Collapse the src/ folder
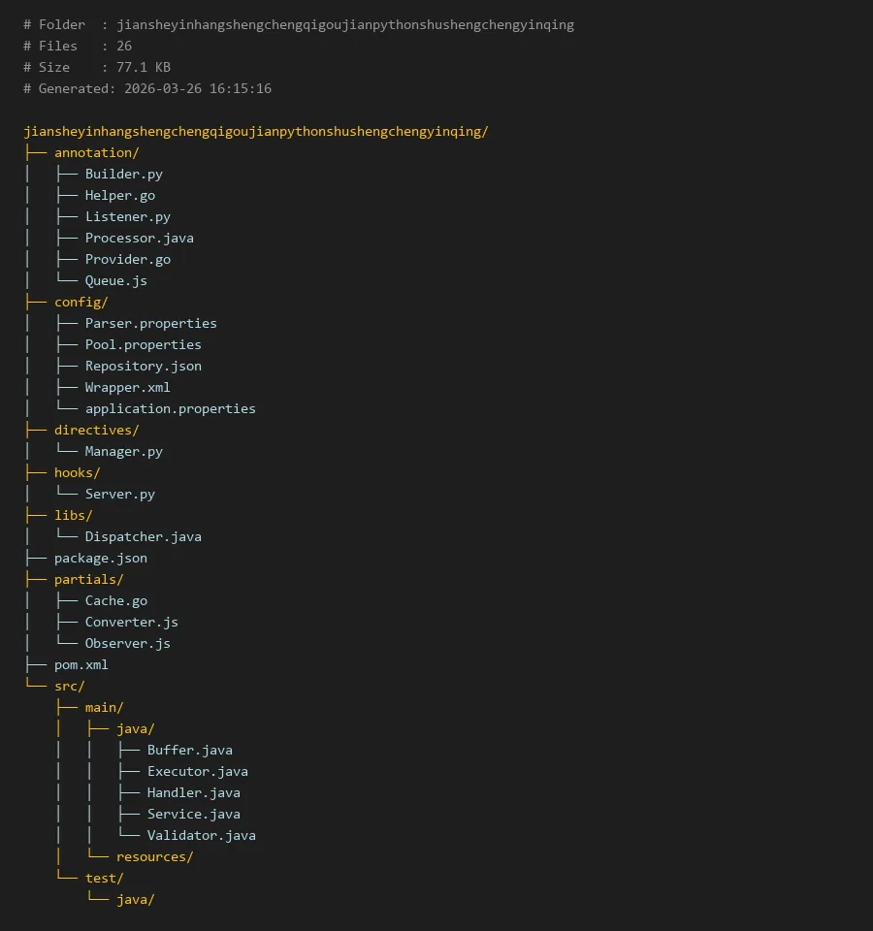Screen dimensions: 873x931 pos(69,686)
